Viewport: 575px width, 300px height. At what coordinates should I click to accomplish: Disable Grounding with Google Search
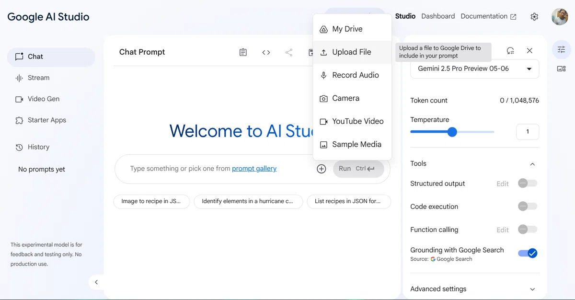pyautogui.click(x=528, y=253)
